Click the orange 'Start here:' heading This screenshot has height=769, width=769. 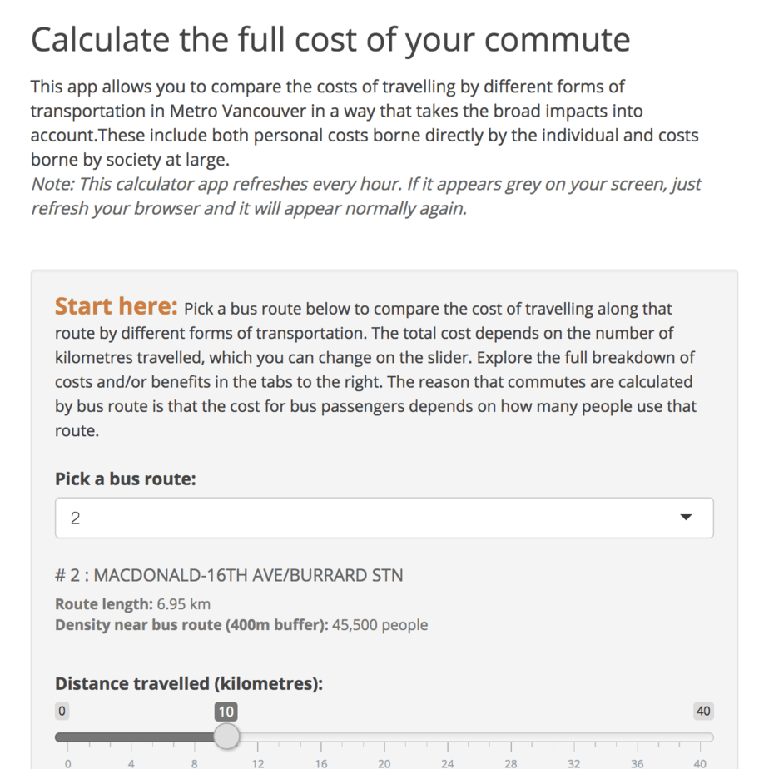(117, 306)
